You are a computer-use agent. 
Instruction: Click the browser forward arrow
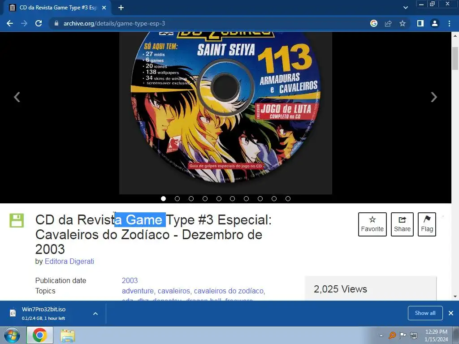[24, 23]
